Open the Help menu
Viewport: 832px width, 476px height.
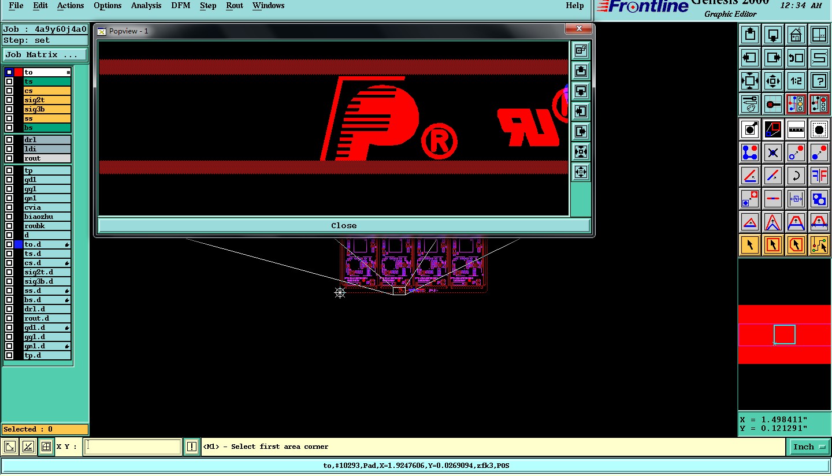[575, 6]
